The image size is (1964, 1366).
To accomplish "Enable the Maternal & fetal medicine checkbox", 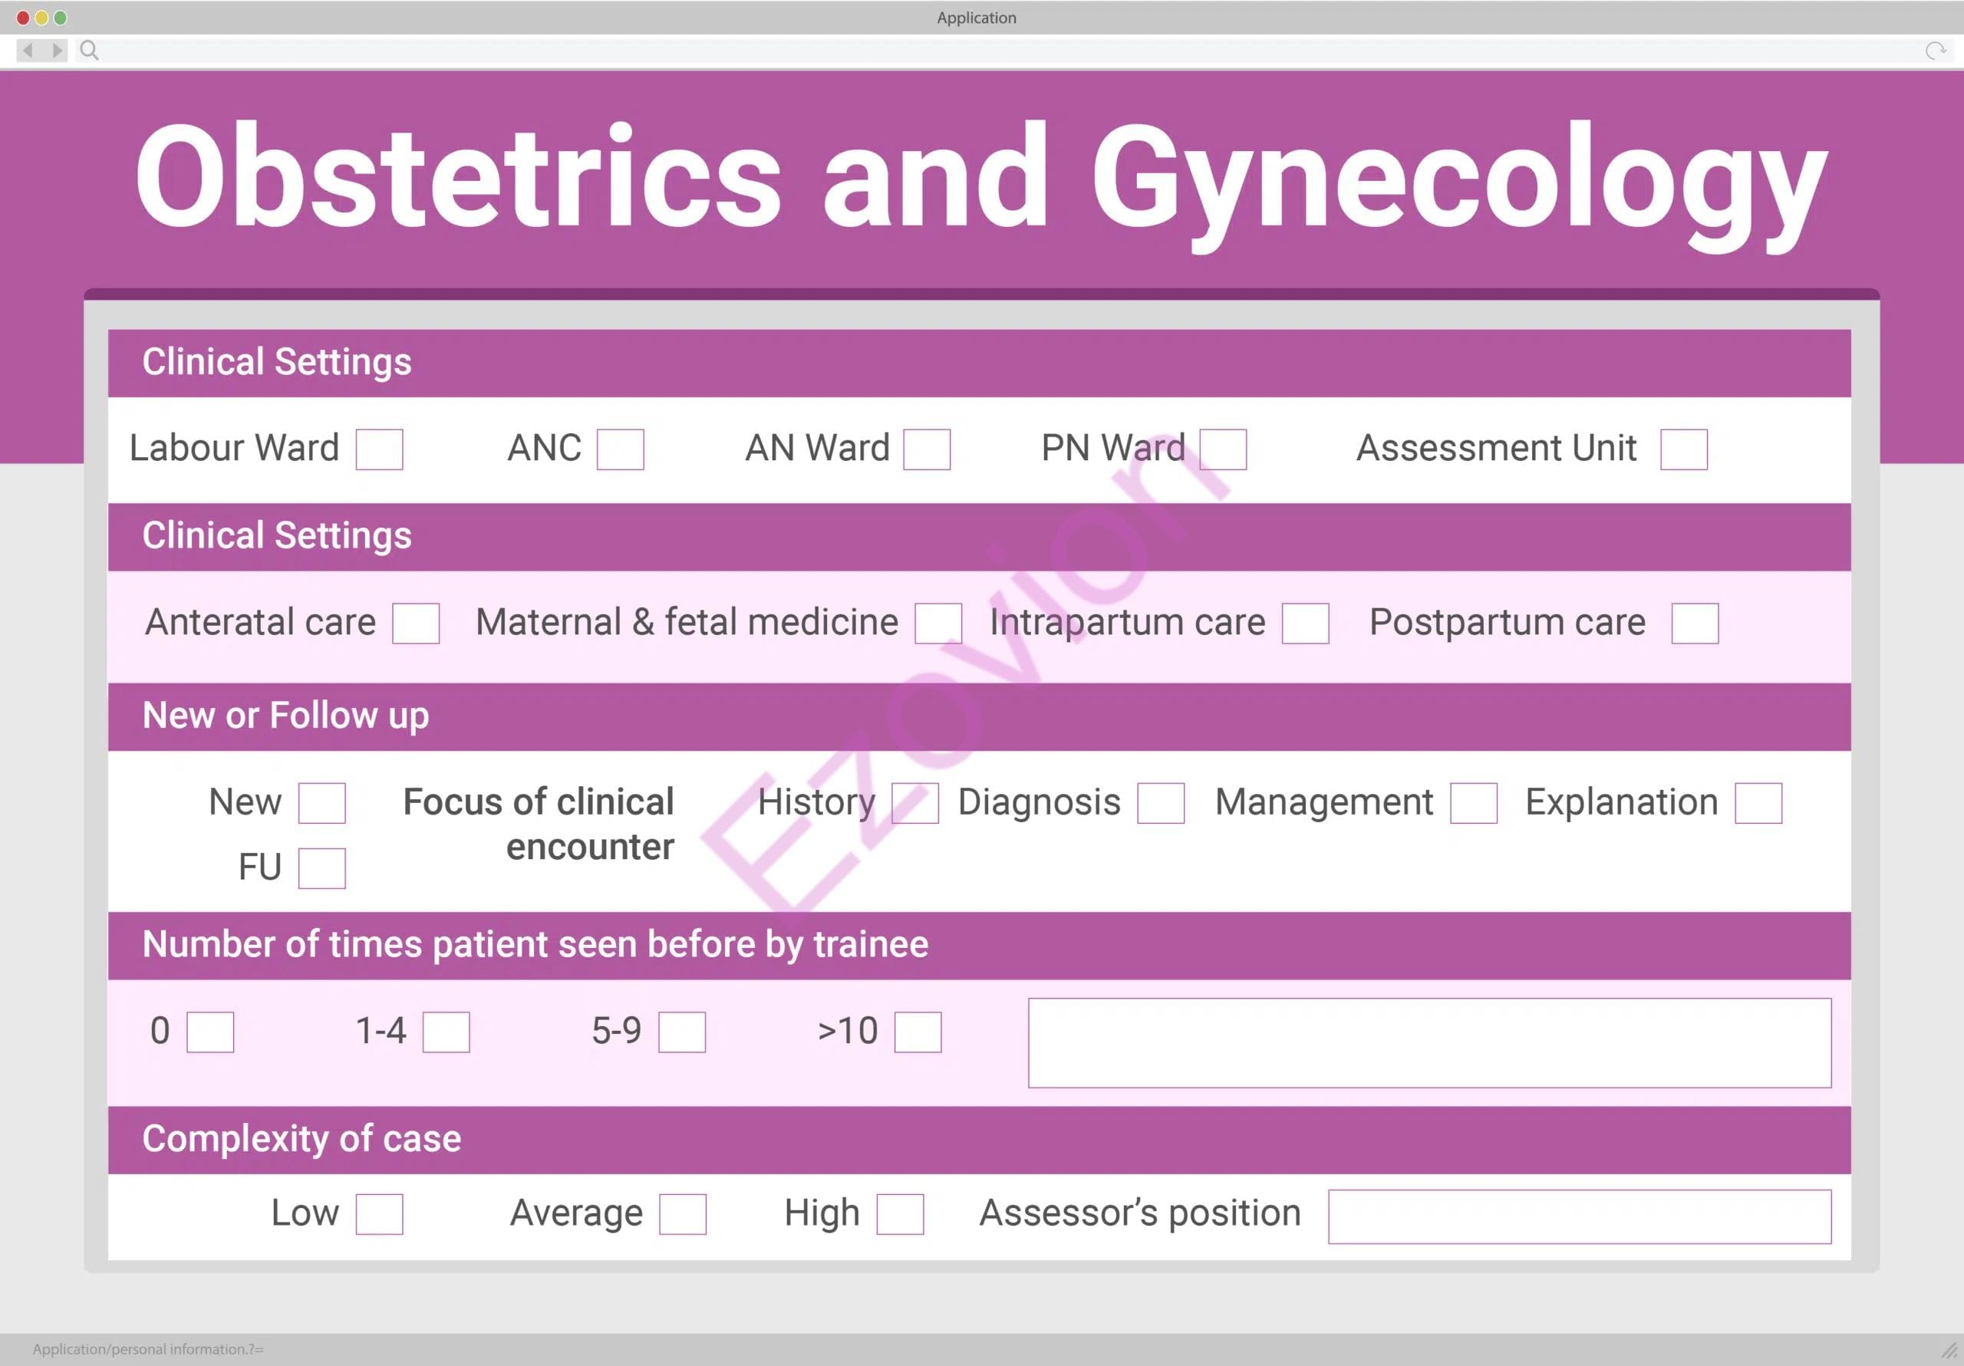I will [x=938, y=624].
